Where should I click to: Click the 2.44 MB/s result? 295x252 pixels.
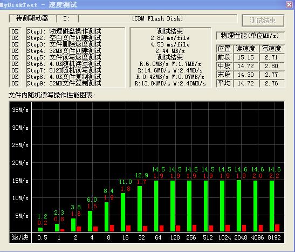[170, 51]
